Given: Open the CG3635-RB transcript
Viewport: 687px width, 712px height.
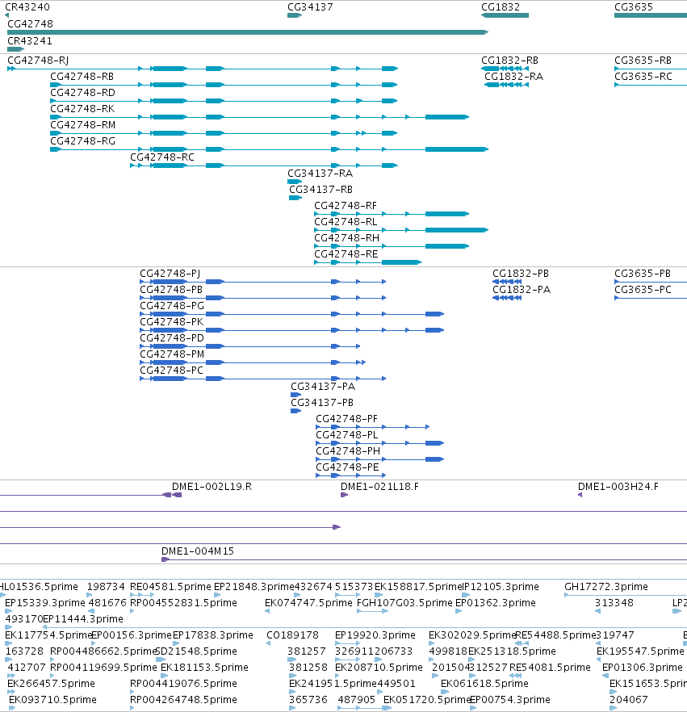Looking at the screenshot, I should click(650, 69).
